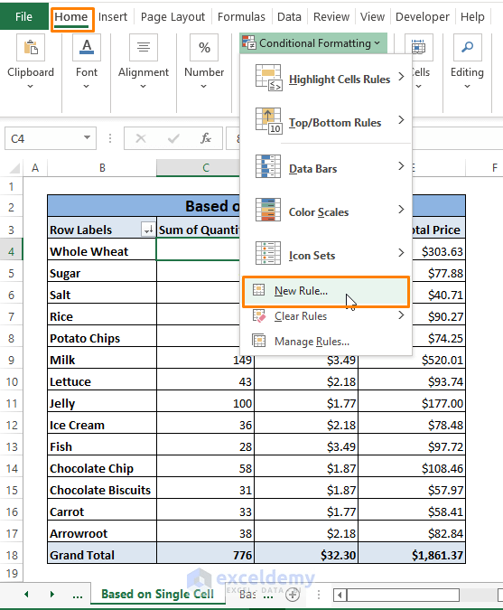
Task: Switch to the Developer tab
Action: pos(423,17)
